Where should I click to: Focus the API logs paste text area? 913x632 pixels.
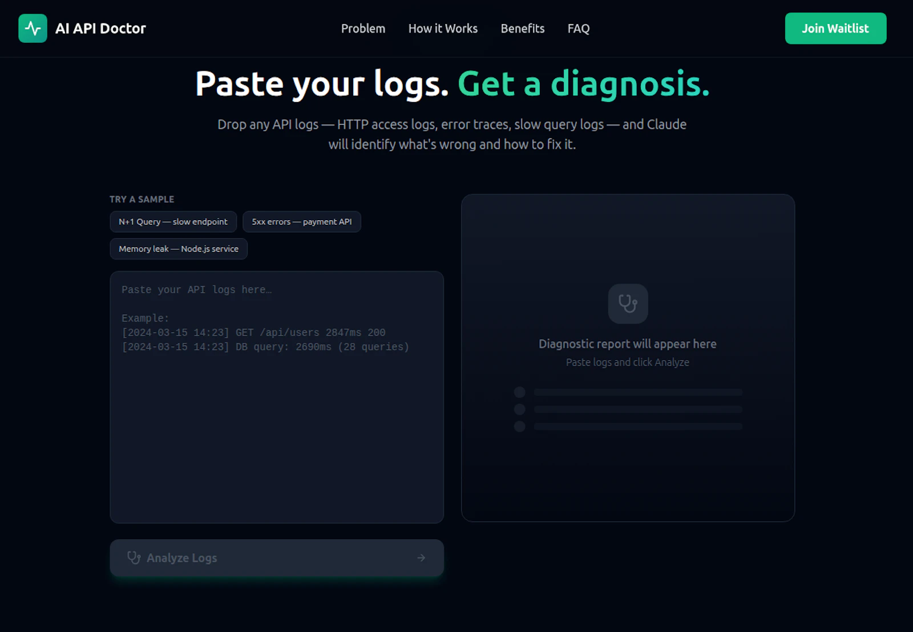pos(277,397)
